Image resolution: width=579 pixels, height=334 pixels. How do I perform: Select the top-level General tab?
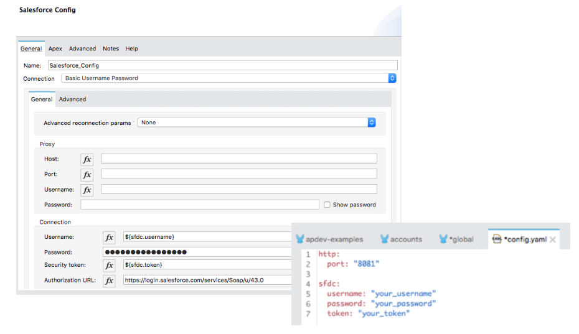(31, 49)
